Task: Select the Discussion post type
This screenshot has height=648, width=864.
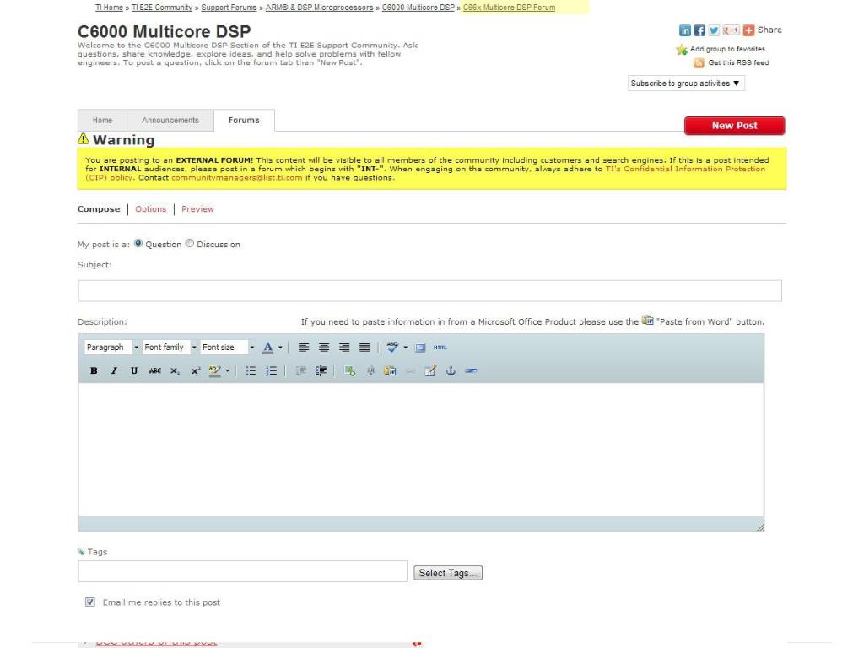Action: 190,243
